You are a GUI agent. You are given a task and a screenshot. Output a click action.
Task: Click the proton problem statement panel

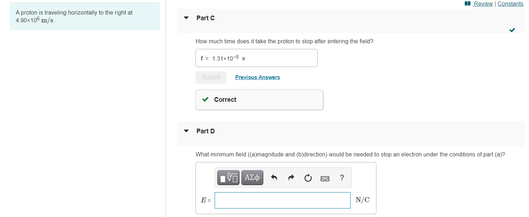85,16
